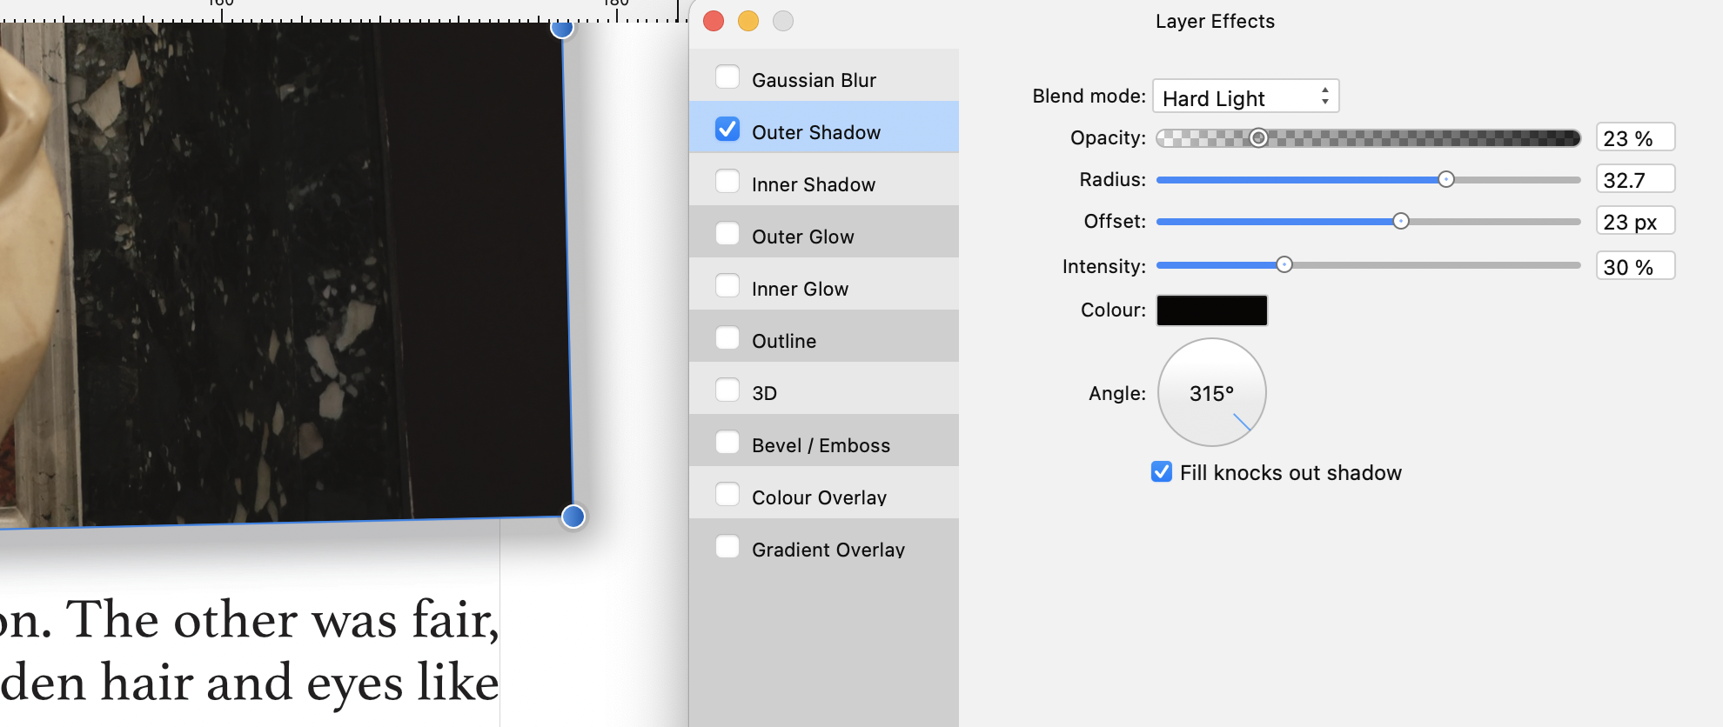Enable the Colour Overlay checkbox
1723x727 pixels.
click(727, 494)
